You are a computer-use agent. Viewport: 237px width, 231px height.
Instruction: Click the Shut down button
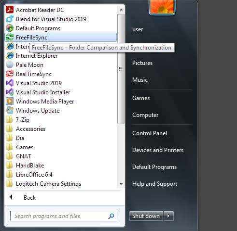(x=146, y=216)
